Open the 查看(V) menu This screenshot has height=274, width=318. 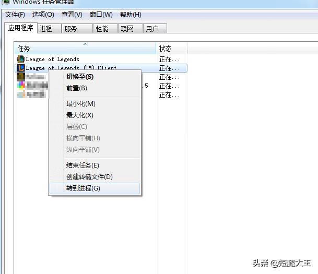[72, 15]
